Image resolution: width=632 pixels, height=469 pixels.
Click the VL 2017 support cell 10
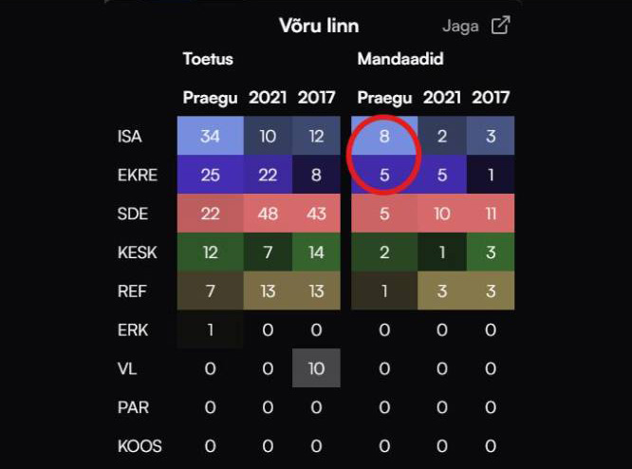pyautogui.click(x=316, y=368)
